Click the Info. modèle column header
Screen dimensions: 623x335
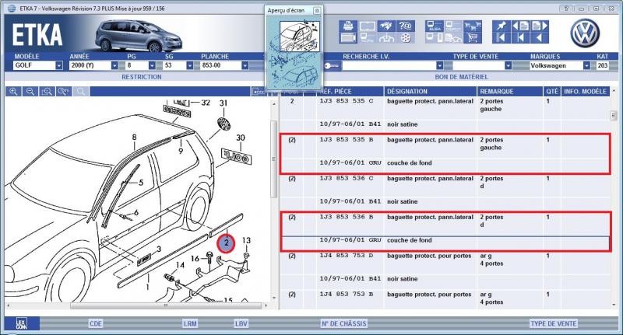coord(586,91)
